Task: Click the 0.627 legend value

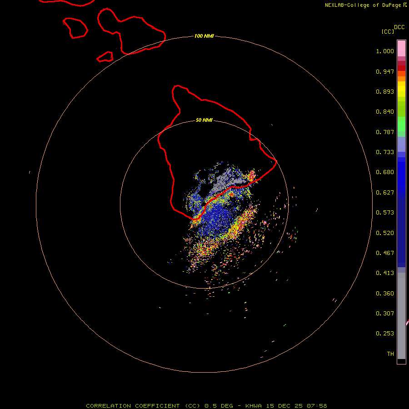Action: [x=385, y=193]
